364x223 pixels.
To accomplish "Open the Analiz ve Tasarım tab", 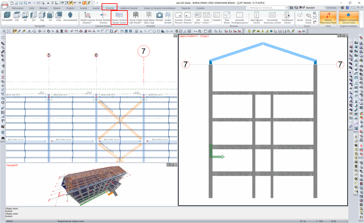I will click(x=129, y=8).
